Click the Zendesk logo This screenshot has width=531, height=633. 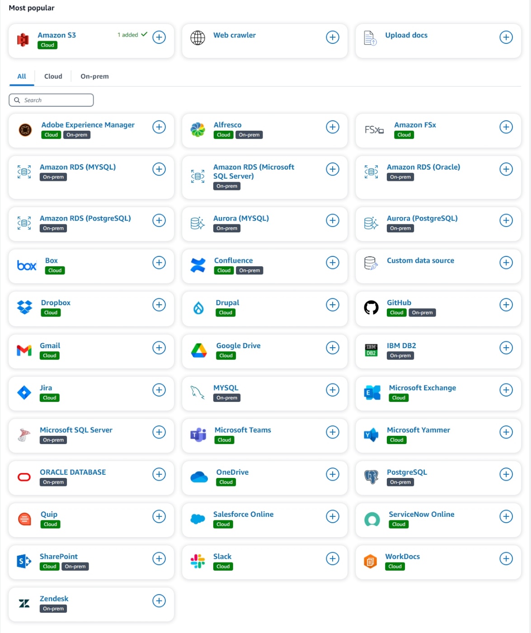24,603
